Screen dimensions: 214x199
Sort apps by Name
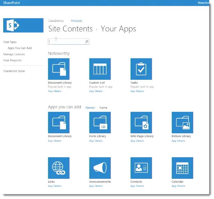pyautogui.click(x=103, y=108)
